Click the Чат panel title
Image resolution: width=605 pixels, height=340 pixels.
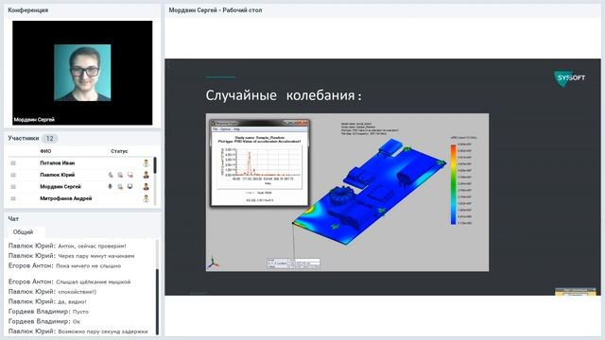pyautogui.click(x=13, y=219)
